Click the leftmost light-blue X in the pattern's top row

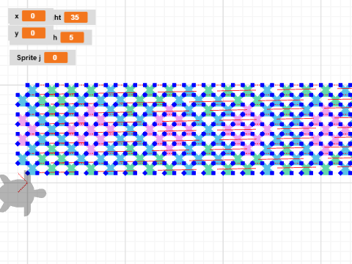32,90
